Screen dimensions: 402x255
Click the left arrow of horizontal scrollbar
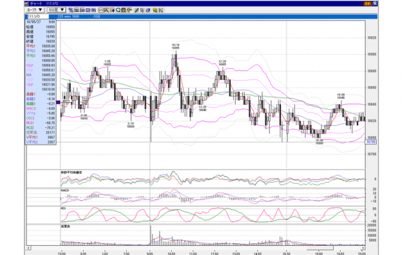pyautogui.click(x=29, y=248)
